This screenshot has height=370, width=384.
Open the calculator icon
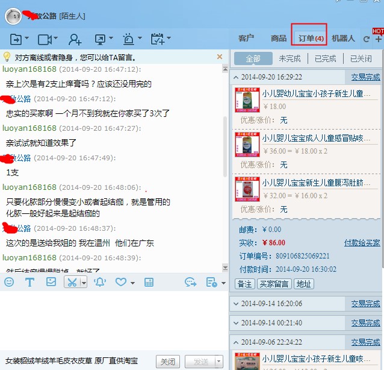(x=149, y=282)
